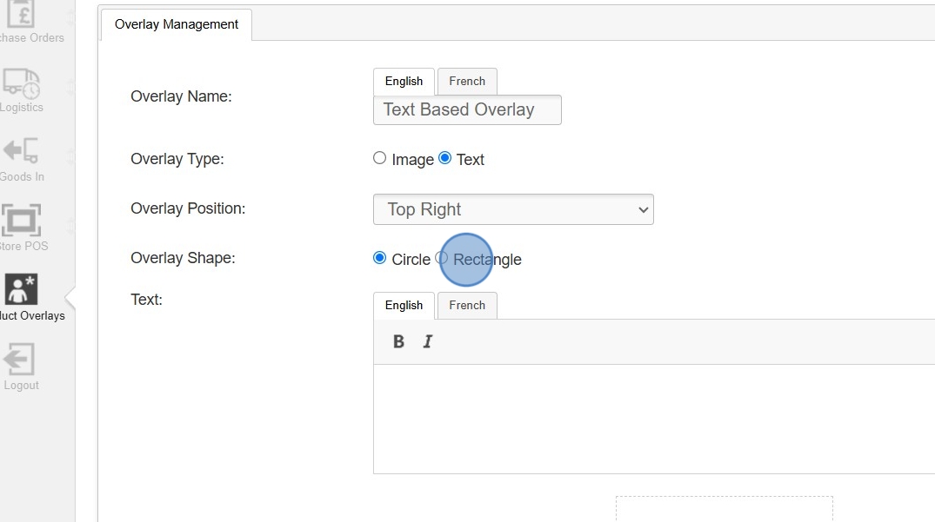Viewport: 935px width, 522px height.
Task: Toggle bold formatting in text editor
Action: point(398,341)
